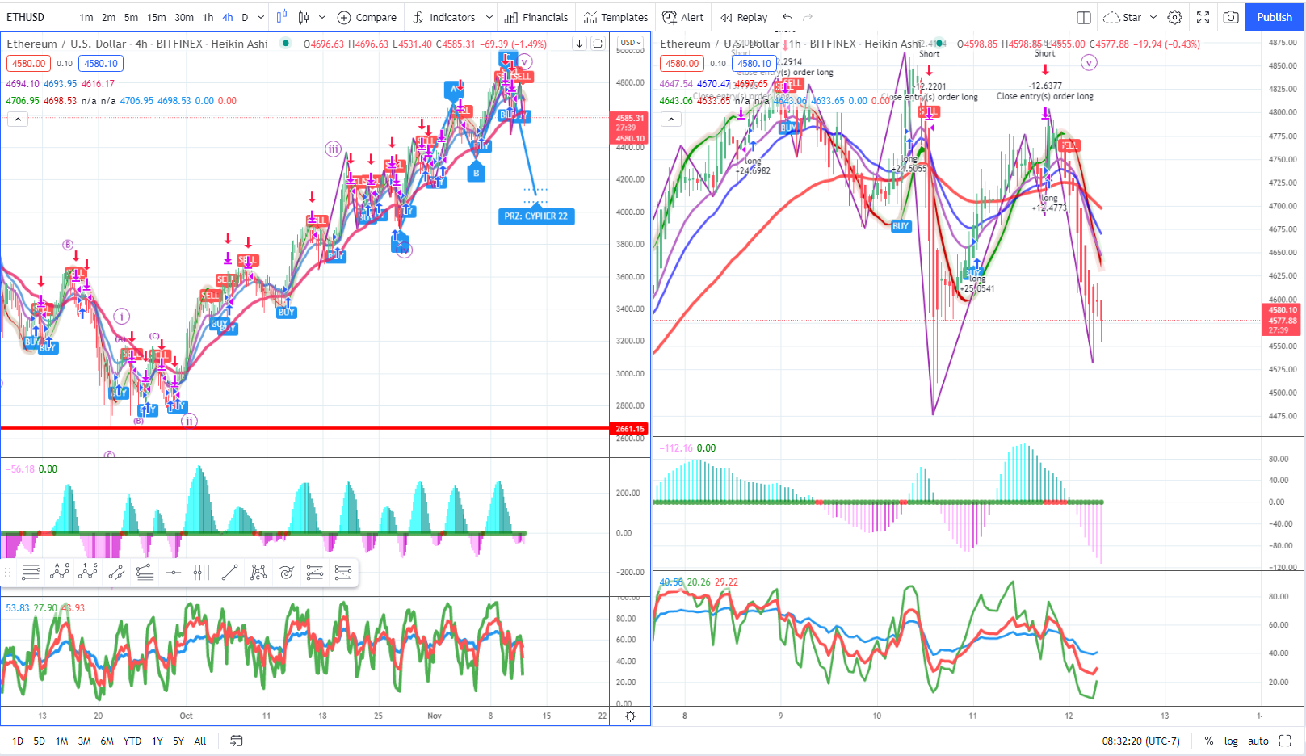Image resolution: width=1306 pixels, height=756 pixels.
Task: Switch to the 1m timeframe
Action: 86,17
